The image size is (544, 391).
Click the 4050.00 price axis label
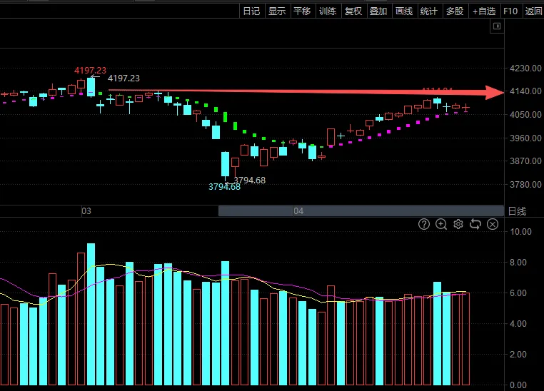(525, 115)
